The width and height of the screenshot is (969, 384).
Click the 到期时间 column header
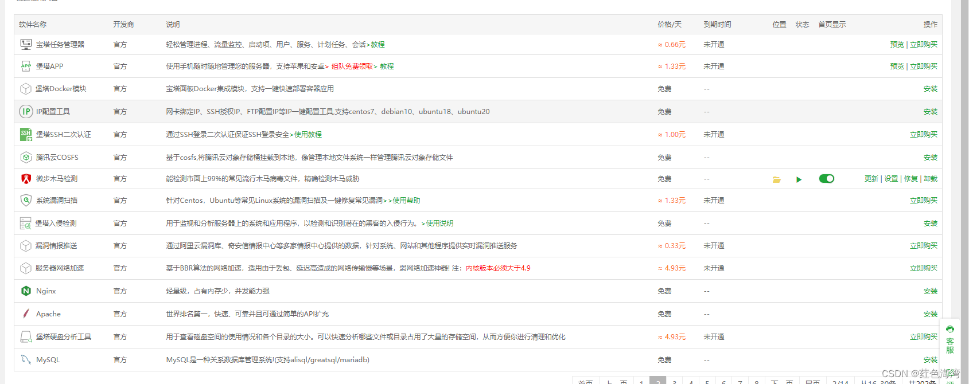pos(717,25)
